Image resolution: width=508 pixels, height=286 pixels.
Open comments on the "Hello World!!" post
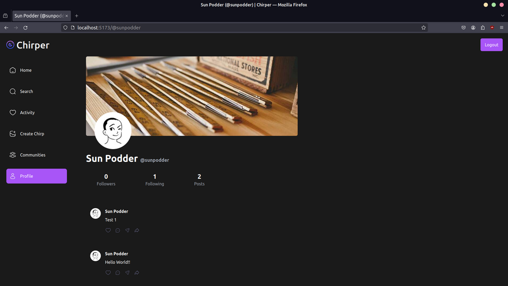click(118, 273)
